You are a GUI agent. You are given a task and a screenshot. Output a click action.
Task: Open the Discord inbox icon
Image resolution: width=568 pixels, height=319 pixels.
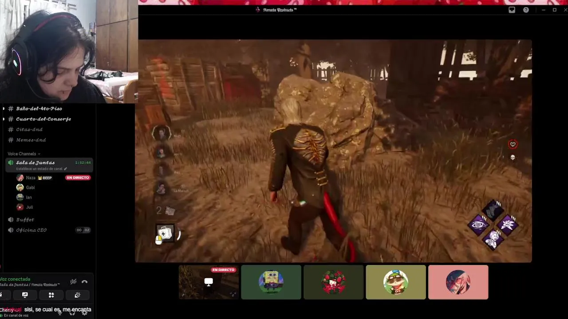(x=512, y=10)
